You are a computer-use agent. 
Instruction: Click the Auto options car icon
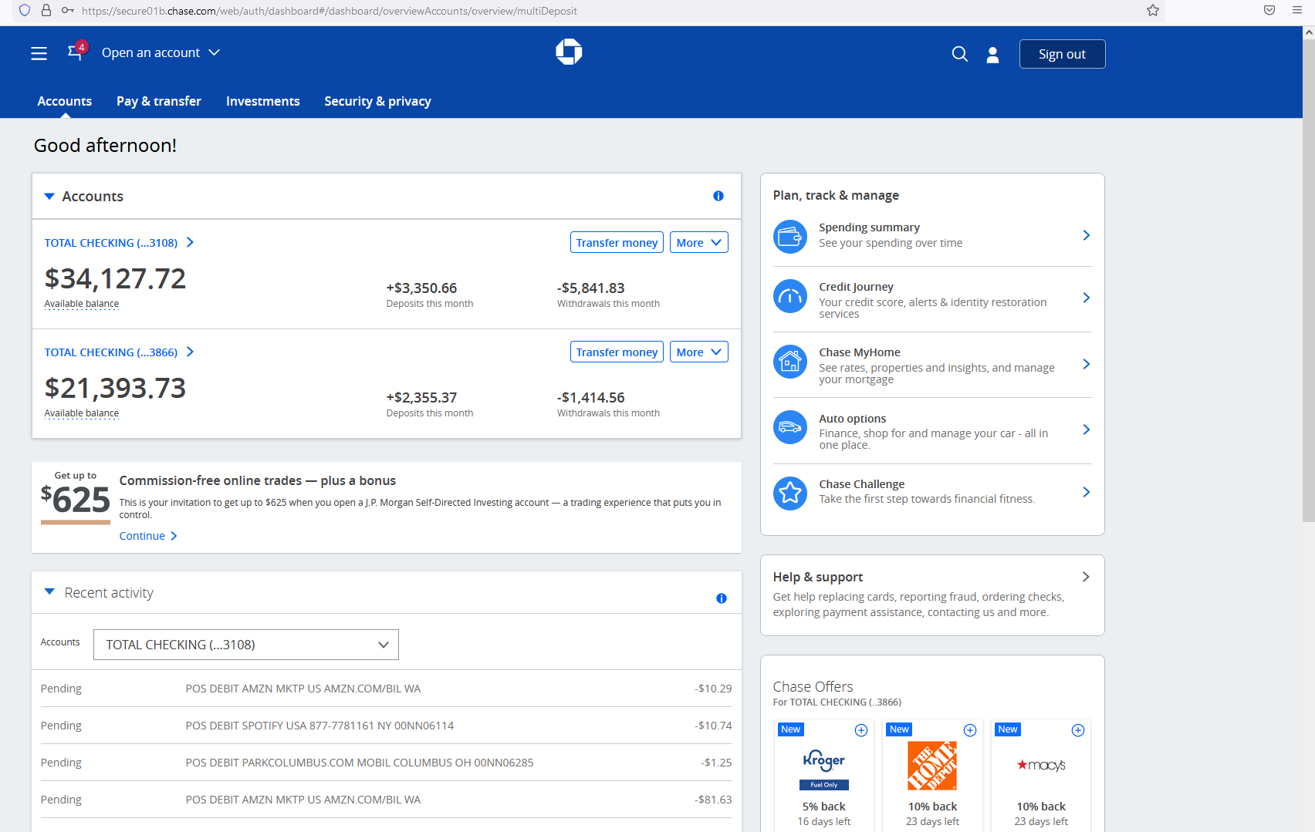coord(790,427)
